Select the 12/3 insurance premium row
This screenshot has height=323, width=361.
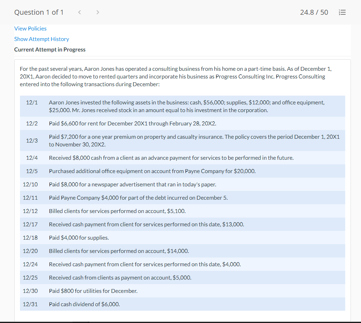point(182,140)
